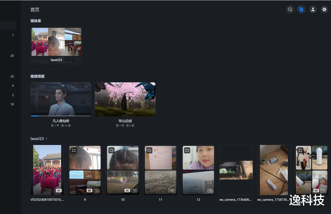The height and width of the screenshot is (214, 331).
Task: Click 凡人修仙传 title text
Action: pos(61,121)
